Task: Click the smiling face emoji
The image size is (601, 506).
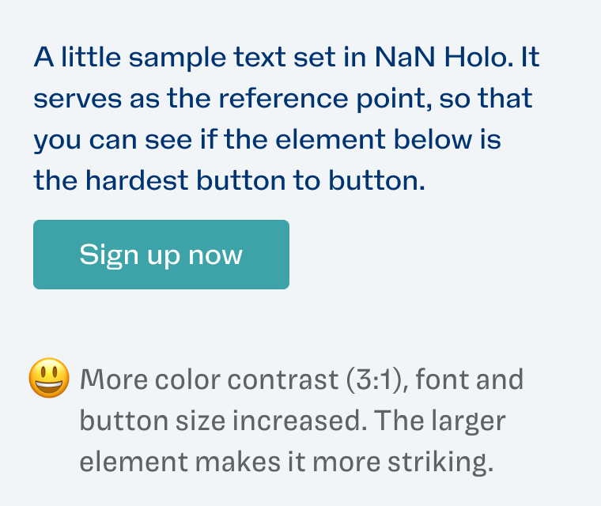Action: coord(50,378)
